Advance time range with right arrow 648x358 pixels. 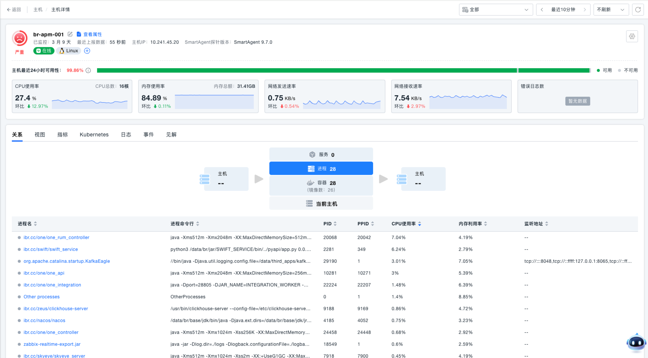click(x=585, y=10)
